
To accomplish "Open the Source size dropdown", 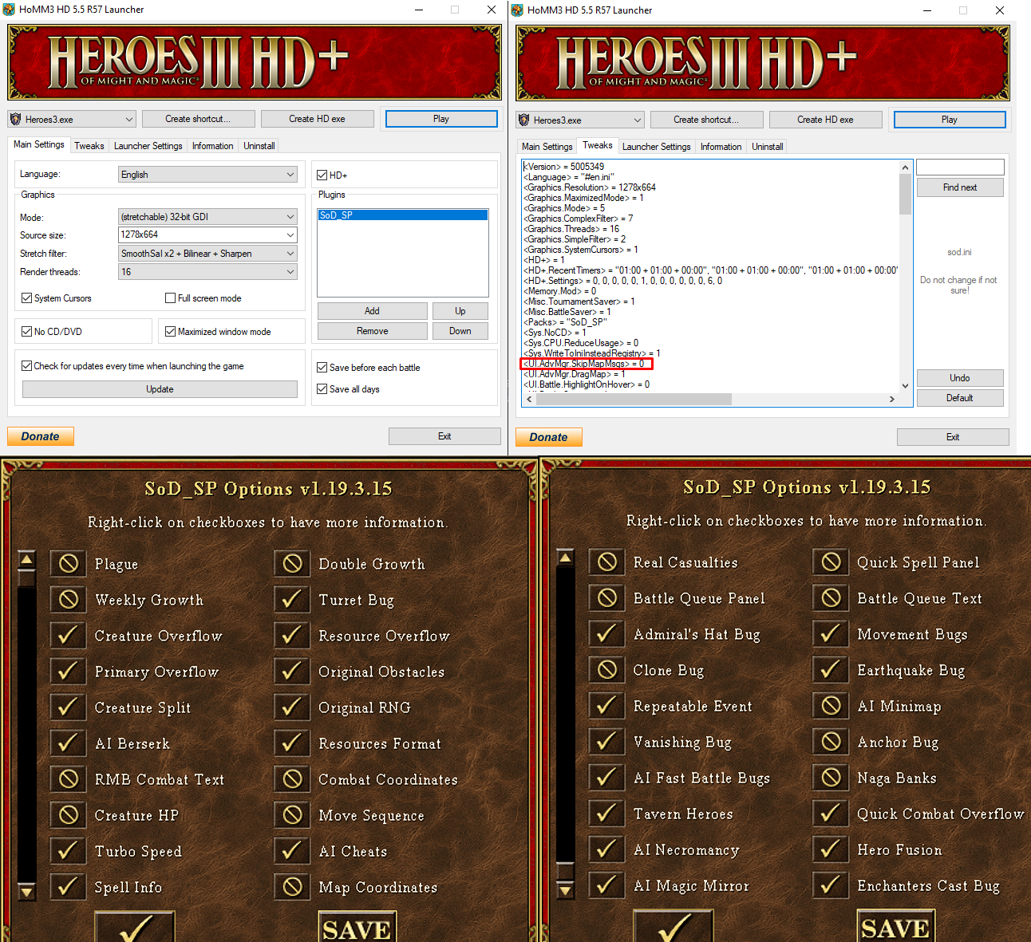I will click(x=207, y=235).
